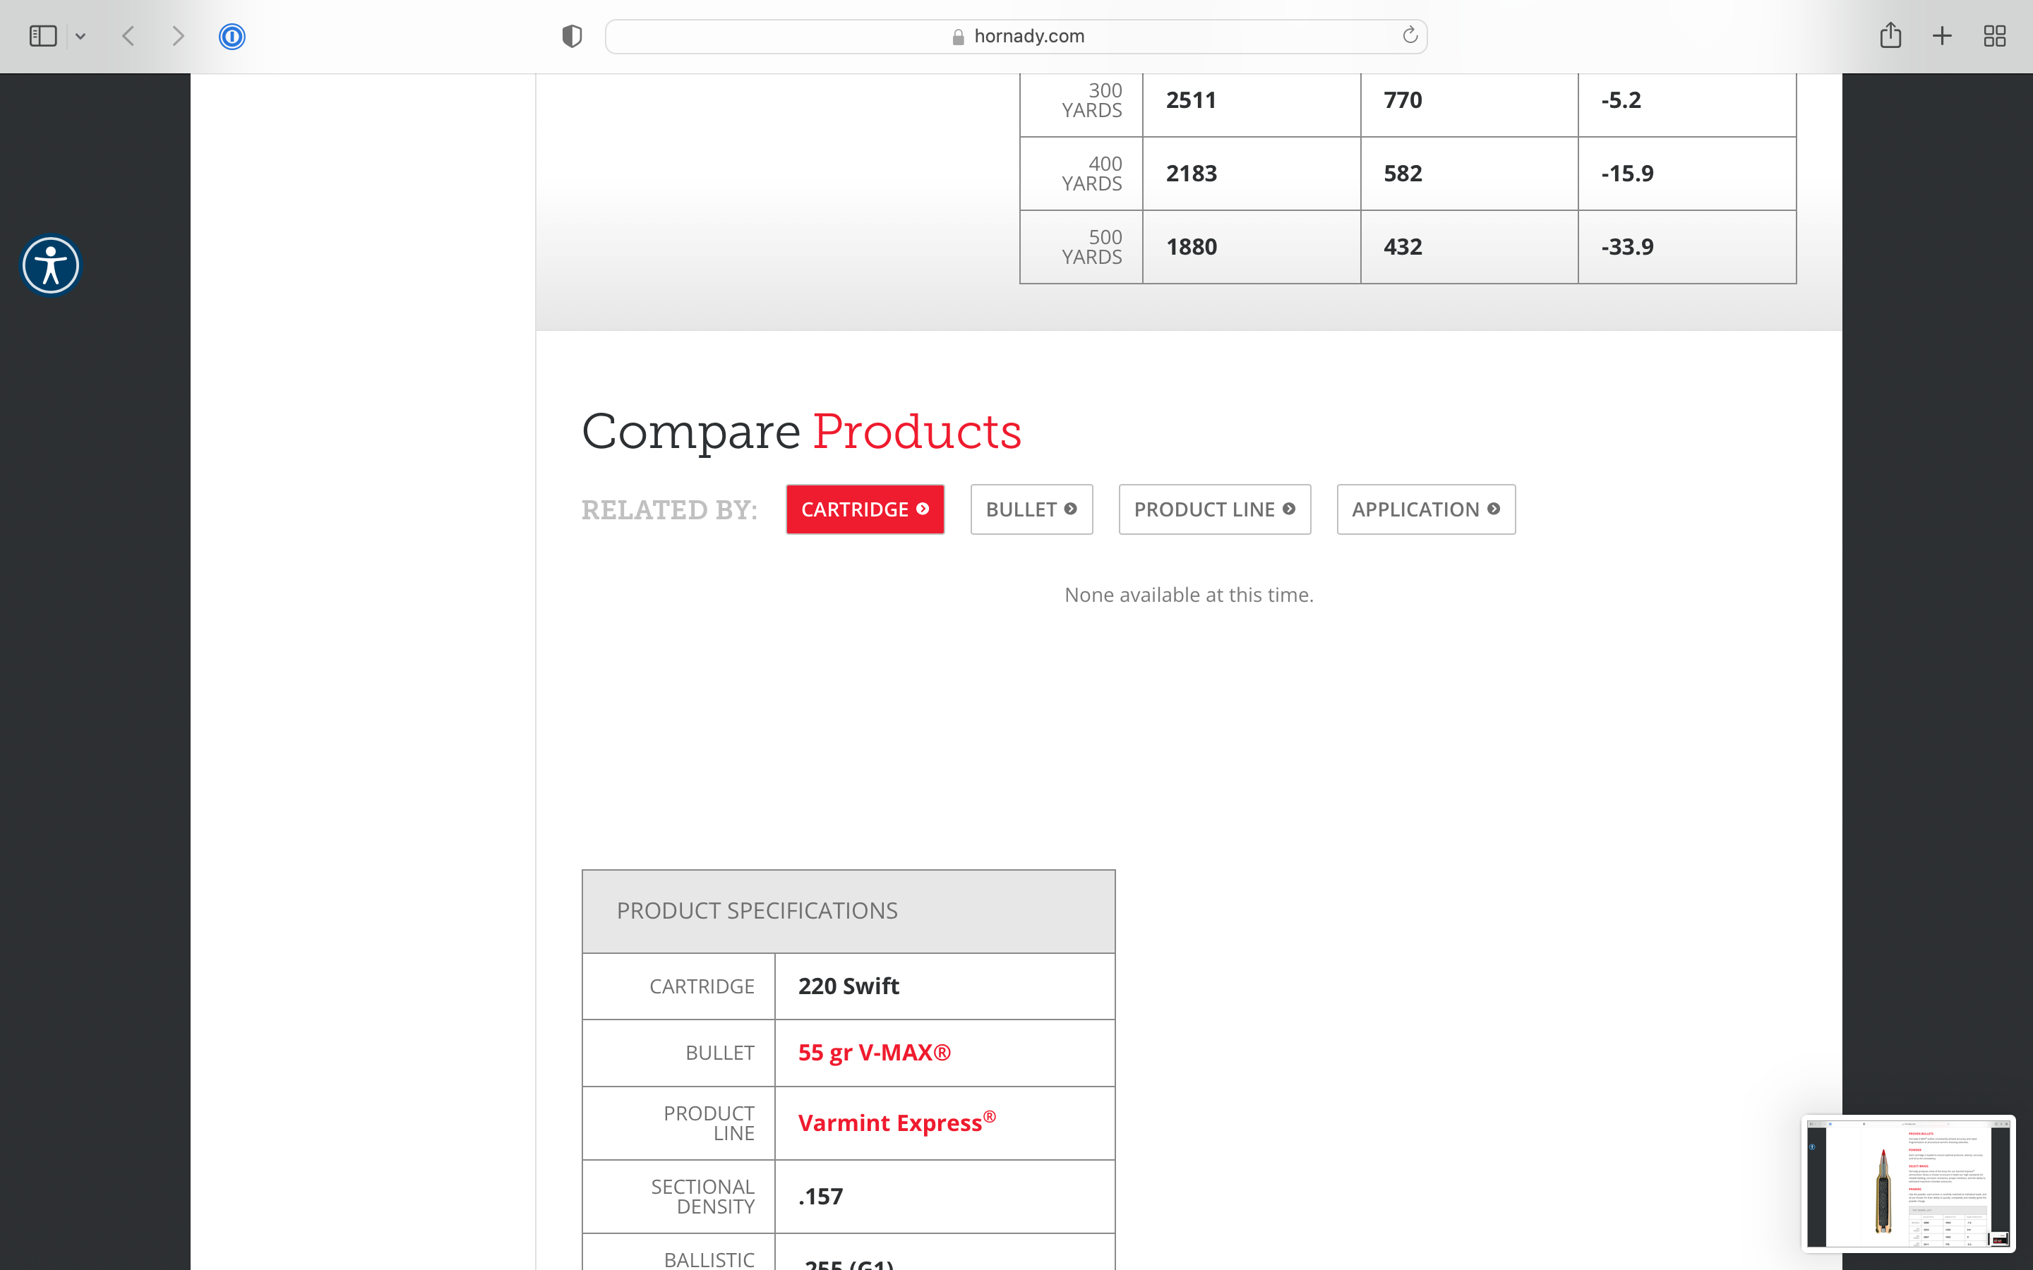Select the 2183 velocity cell

pos(1251,174)
